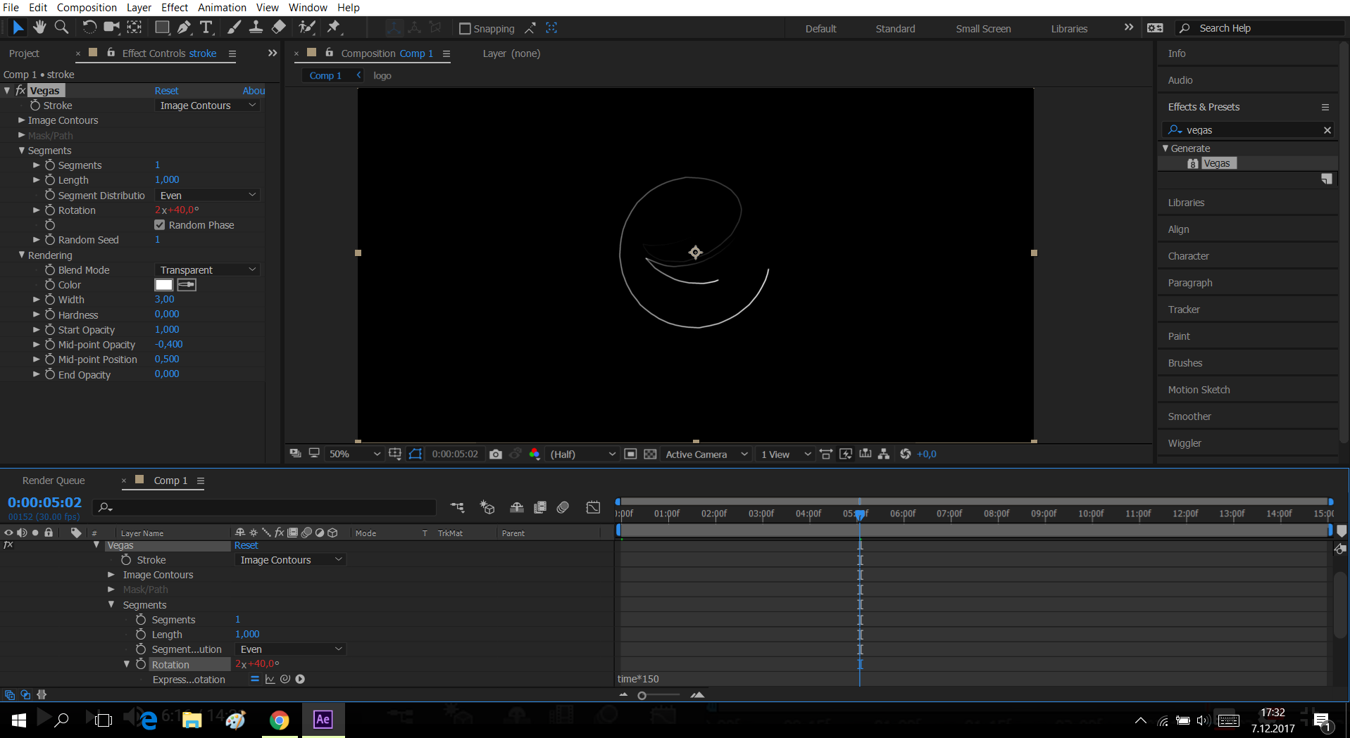
Task: Select the Zoom magnifier tool
Action: [62, 27]
